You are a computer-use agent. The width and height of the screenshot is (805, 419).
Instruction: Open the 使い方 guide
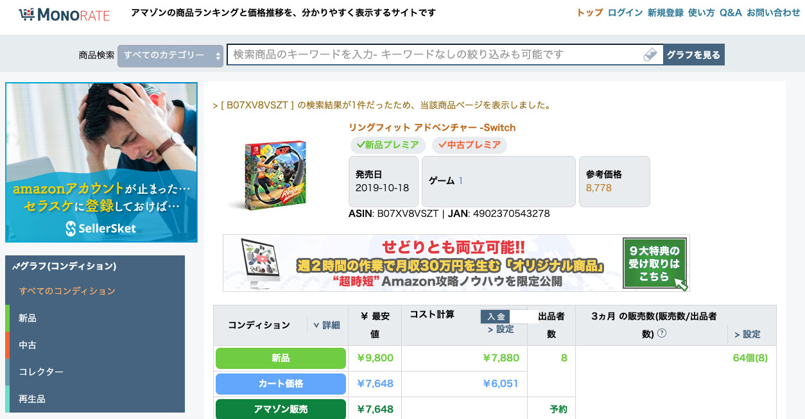click(702, 13)
